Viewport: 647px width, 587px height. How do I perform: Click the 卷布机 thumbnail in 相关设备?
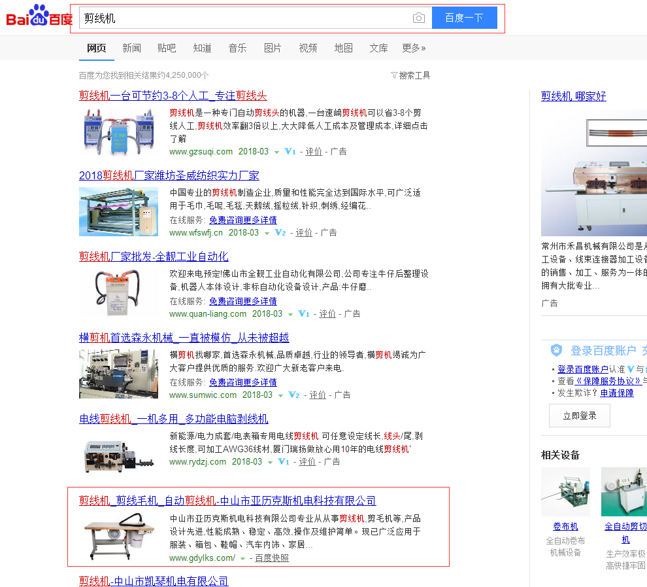click(x=565, y=491)
